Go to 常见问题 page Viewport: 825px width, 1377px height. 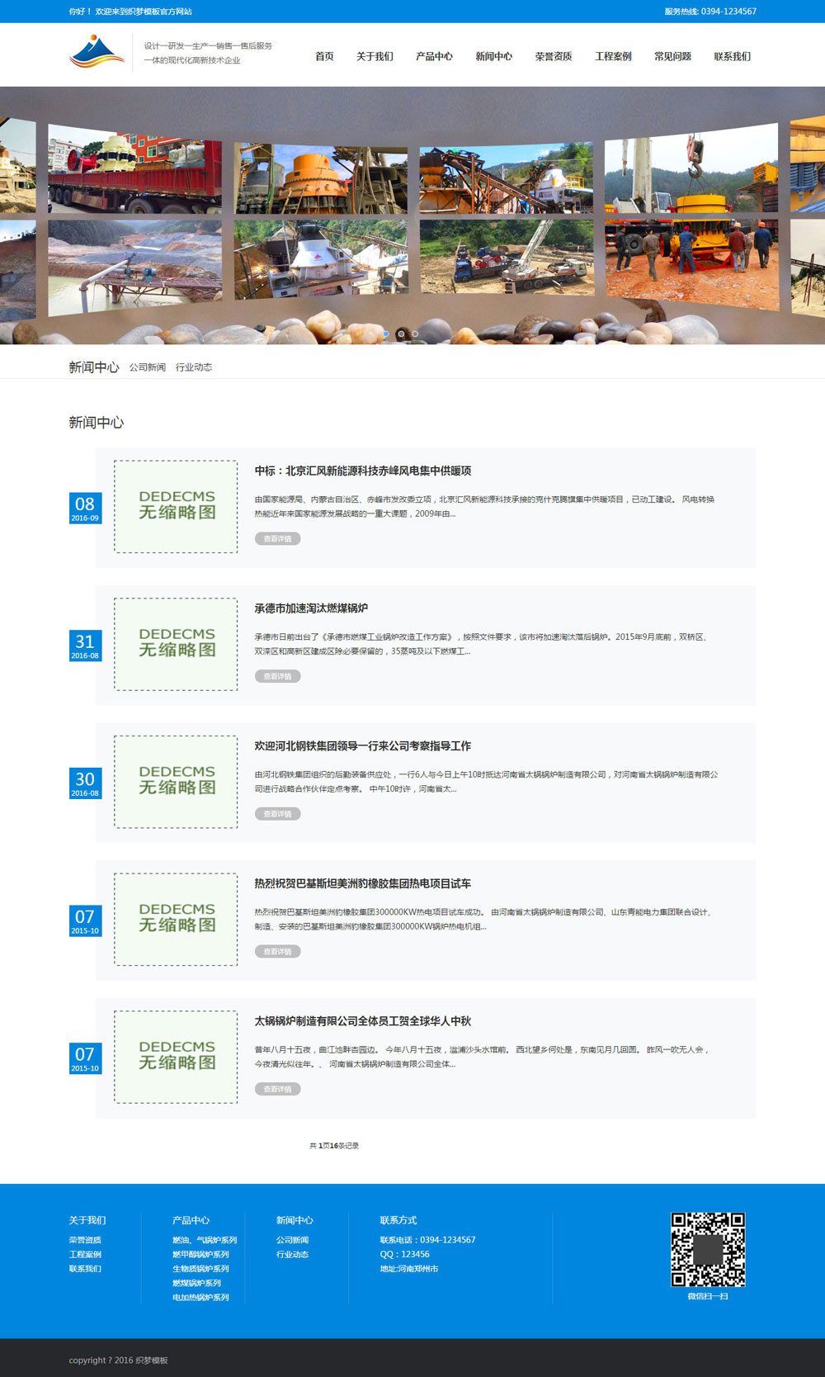[672, 56]
